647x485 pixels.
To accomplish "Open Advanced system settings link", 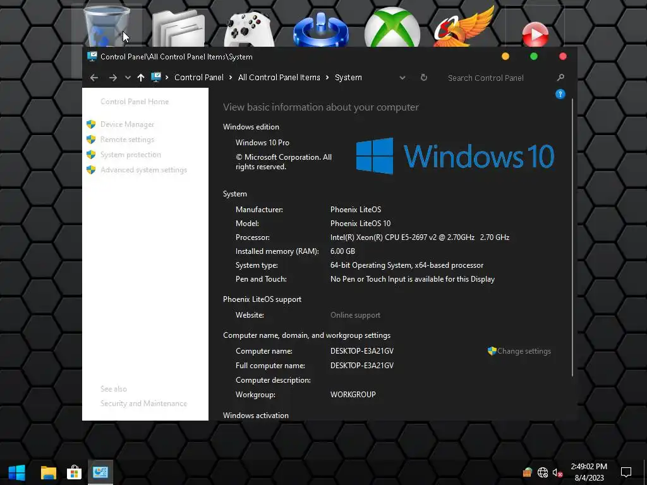I will [x=143, y=170].
